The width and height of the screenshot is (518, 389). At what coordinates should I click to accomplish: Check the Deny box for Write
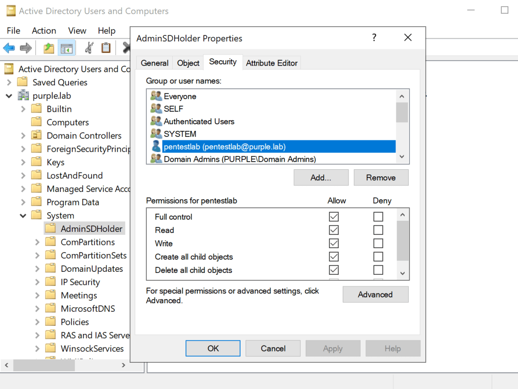378,244
